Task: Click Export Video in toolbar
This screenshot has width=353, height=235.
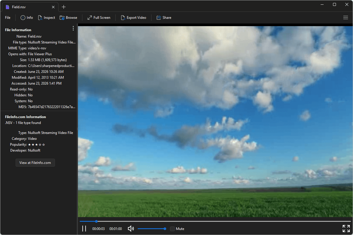Action: click(x=134, y=18)
